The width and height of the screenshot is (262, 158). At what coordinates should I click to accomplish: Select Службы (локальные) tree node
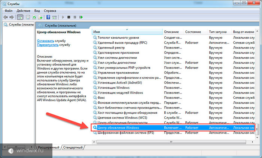point(19,25)
